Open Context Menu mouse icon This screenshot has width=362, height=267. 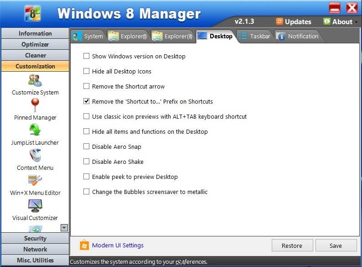(x=35, y=155)
